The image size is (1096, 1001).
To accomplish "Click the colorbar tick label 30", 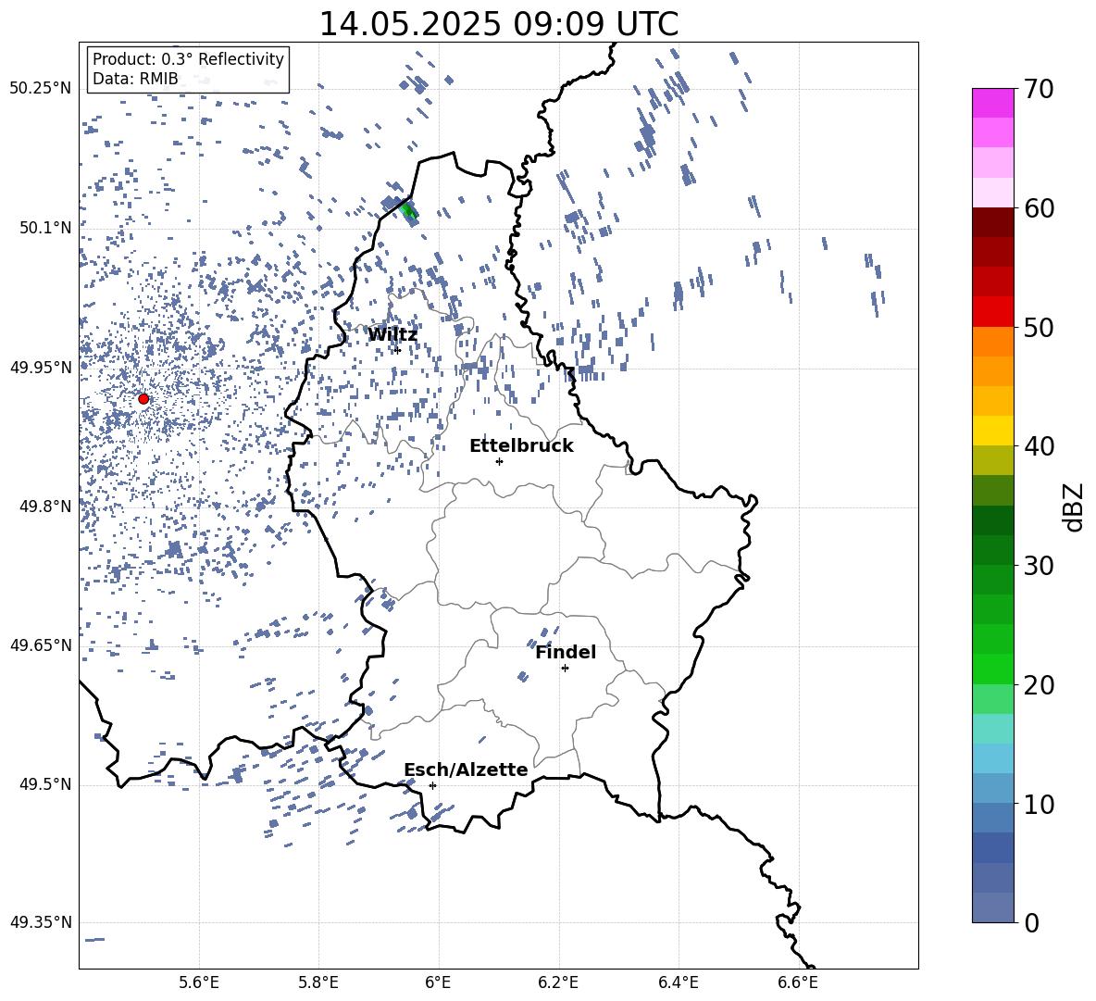I will pyautogui.click(x=1039, y=566).
